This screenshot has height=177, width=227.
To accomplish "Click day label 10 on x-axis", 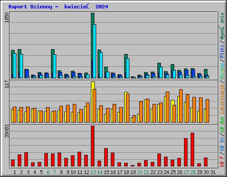I will pyautogui.click(x=73, y=172).
